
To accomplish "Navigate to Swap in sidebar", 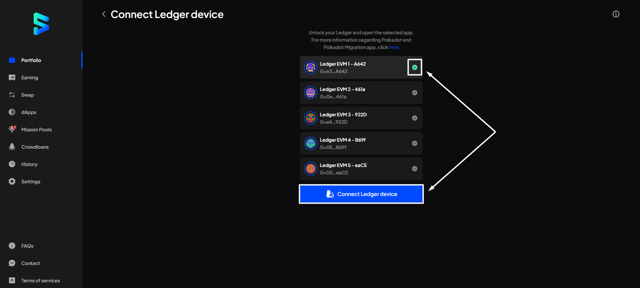I will (x=27, y=95).
